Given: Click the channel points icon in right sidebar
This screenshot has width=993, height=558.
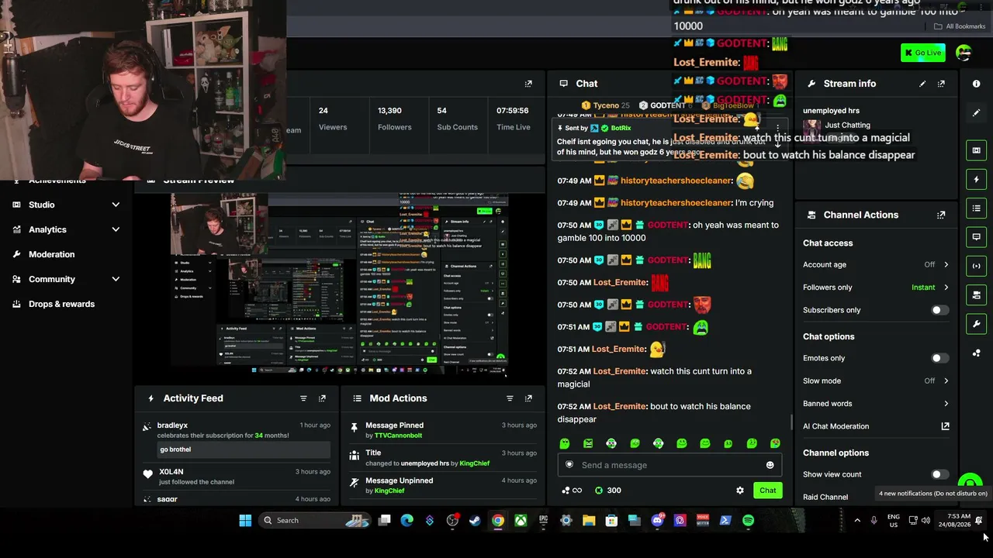Looking at the screenshot, I should tap(977, 353).
